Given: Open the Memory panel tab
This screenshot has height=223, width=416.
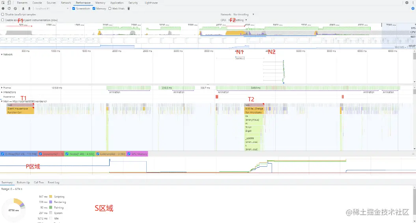Looking at the screenshot, I should (100, 3).
